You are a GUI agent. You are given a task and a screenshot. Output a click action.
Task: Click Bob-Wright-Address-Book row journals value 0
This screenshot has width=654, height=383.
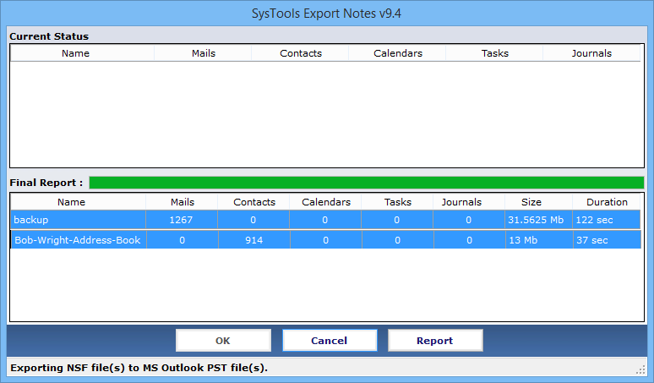[x=469, y=240]
